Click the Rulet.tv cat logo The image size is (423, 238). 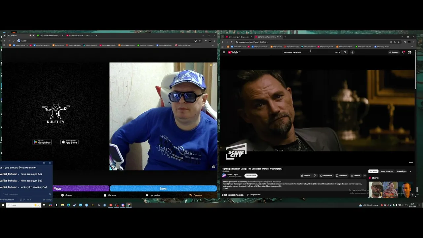pyautogui.click(x=56, y=114)
